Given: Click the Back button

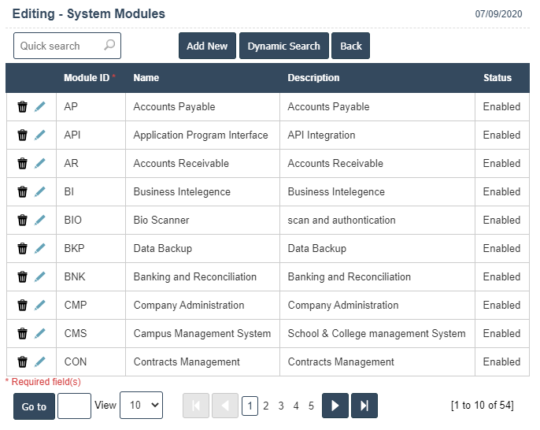Looking at the screenshot, I should coord(350,46).
